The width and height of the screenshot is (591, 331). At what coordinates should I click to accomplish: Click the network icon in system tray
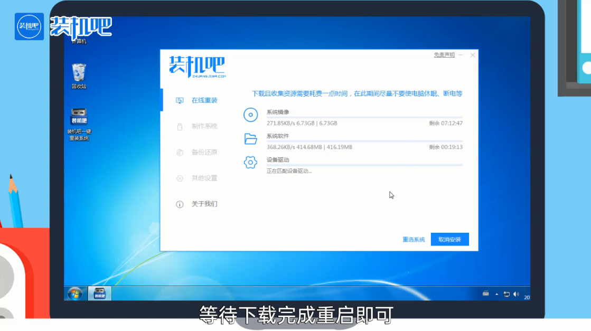506,294
